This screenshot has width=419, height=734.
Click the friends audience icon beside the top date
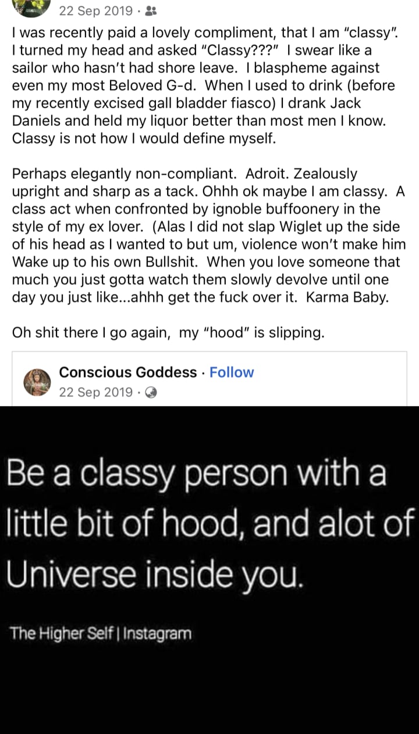(x=149, y=10)
